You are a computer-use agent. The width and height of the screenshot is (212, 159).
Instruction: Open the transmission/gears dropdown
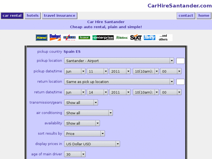81,102
